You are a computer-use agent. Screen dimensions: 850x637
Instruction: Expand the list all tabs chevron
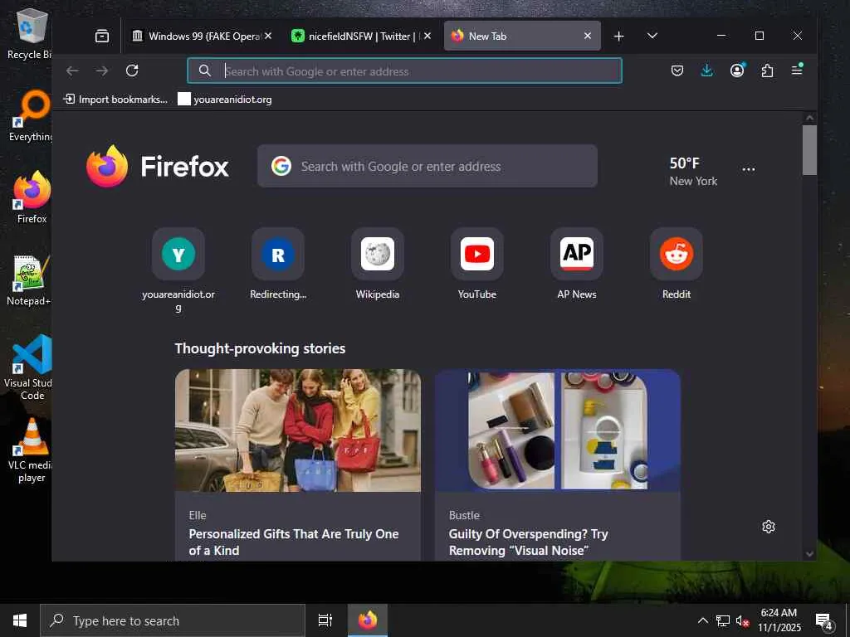click(x=652, y=36)
